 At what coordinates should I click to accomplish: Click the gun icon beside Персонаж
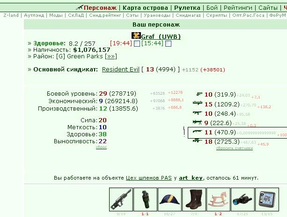point(80,7)
